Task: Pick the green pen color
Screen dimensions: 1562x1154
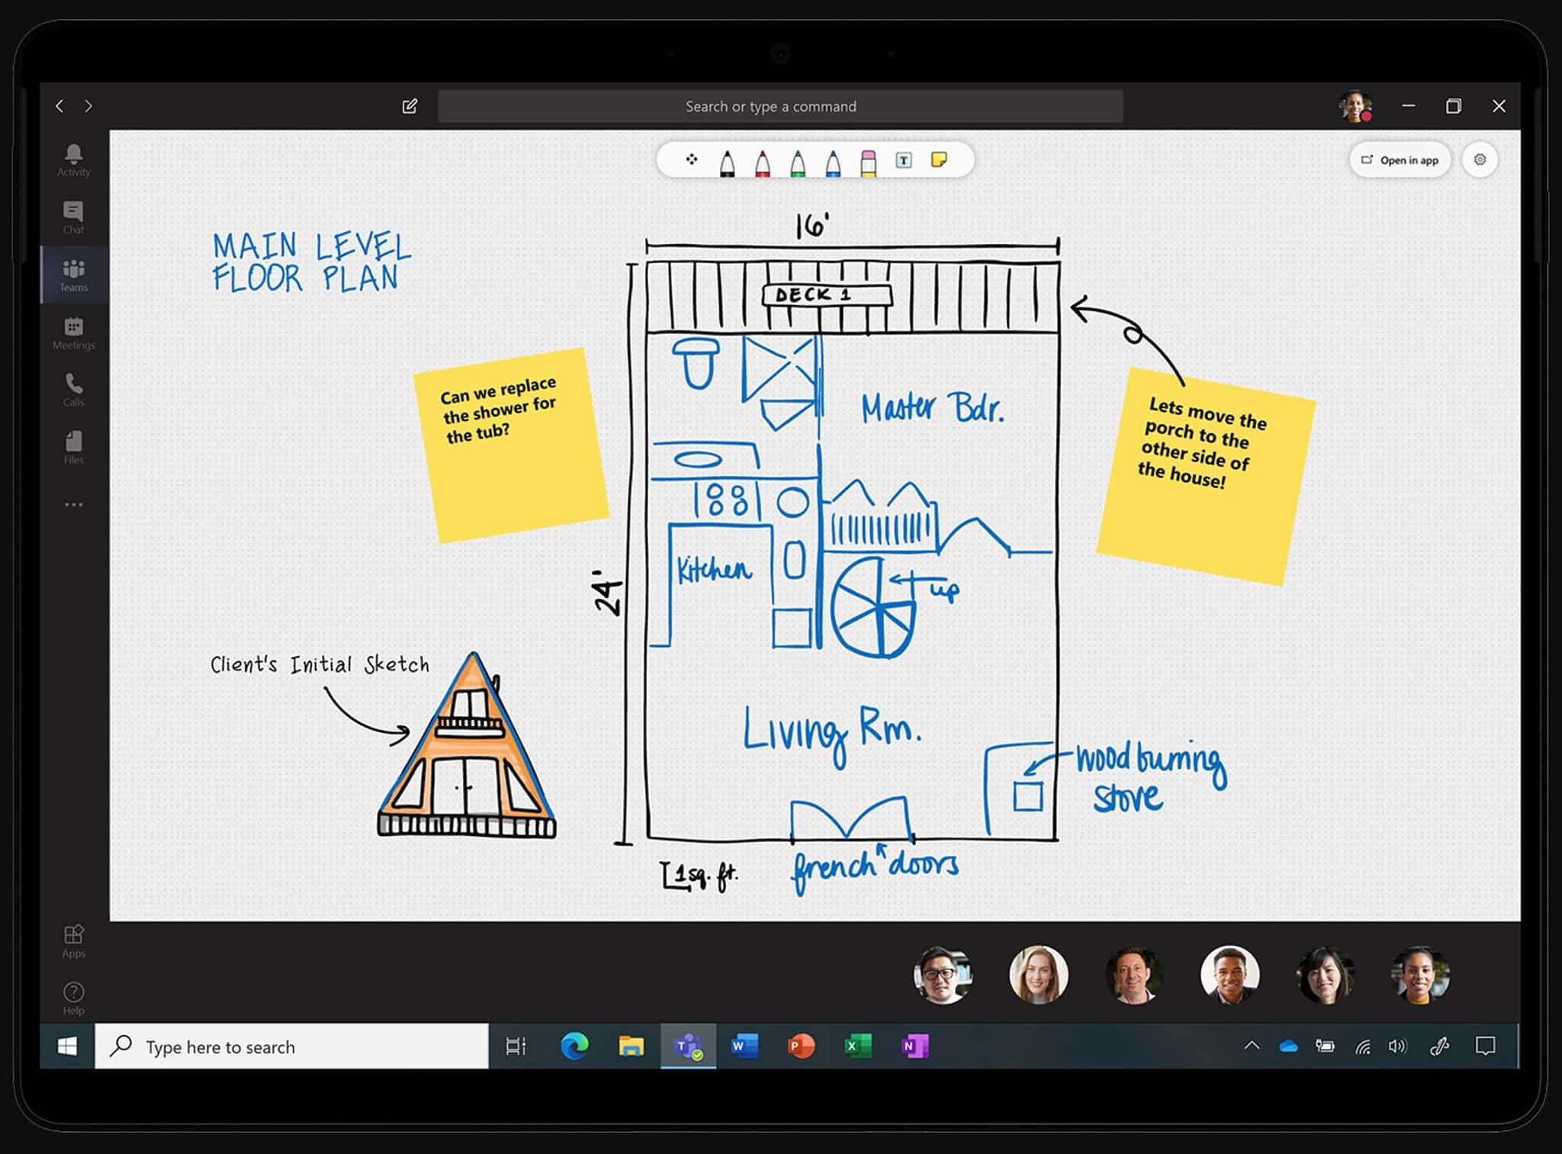Action: tap(796, 159)
